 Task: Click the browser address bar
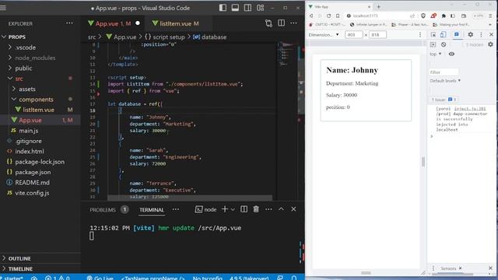tap(380, 16)
